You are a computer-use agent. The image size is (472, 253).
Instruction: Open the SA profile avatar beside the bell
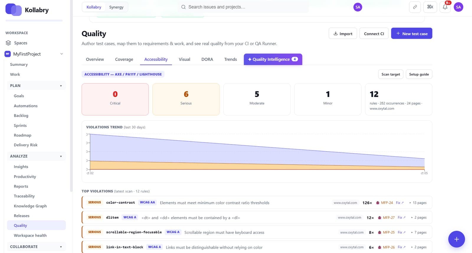[x=458, y=7]
